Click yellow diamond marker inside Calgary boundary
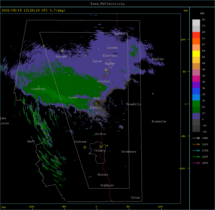 (x=101, y=147)
